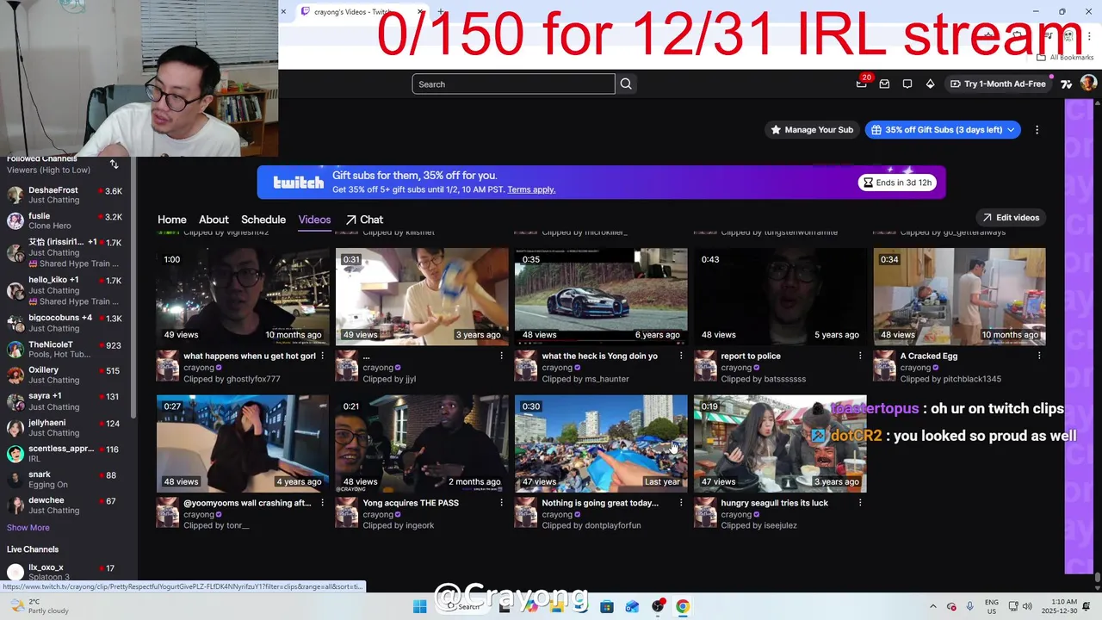Open 'Nothing is going great today...' clip title
This screenshot has width=1102, height=620.
coord(600,503)
